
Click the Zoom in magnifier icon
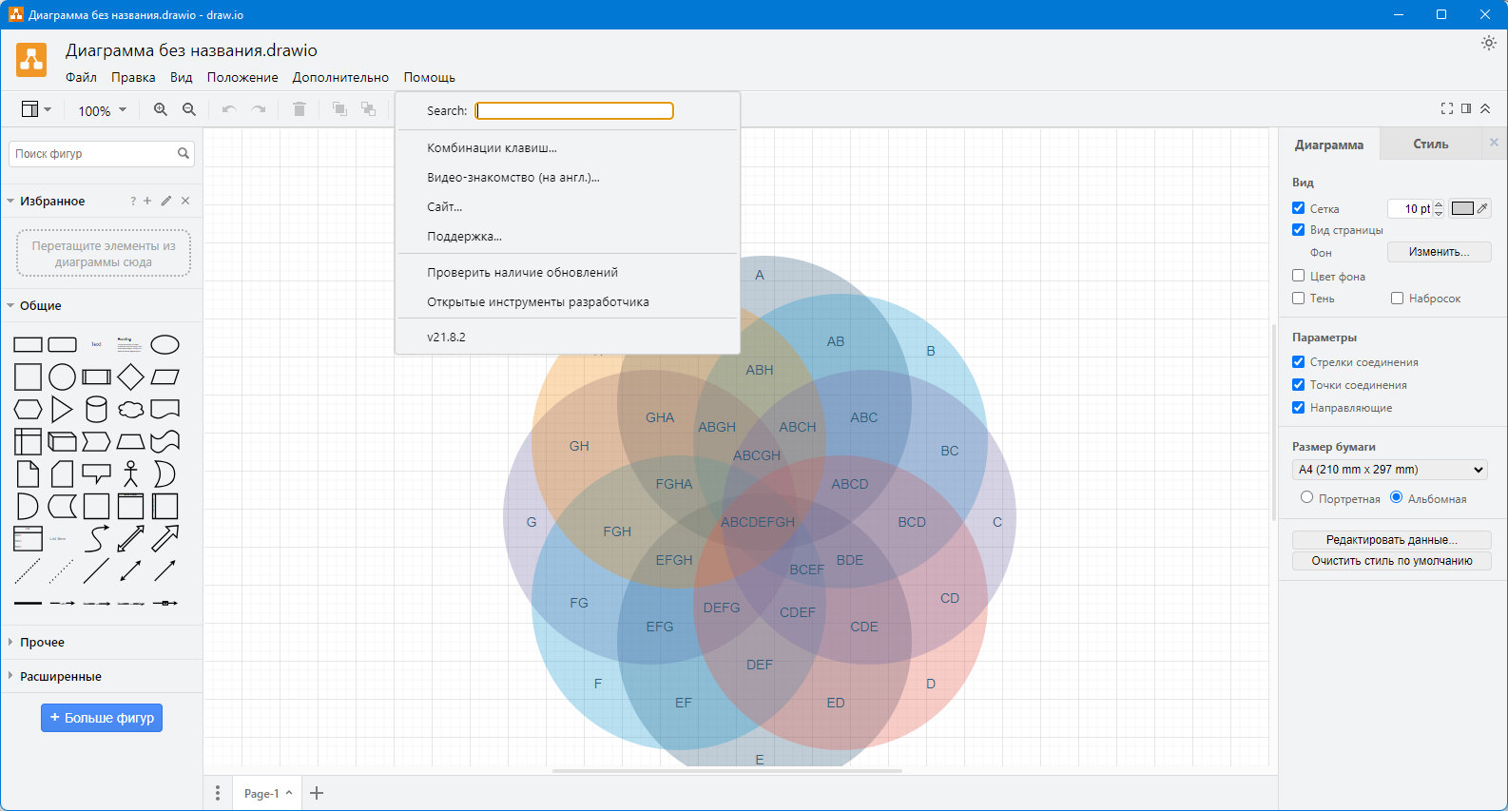pyautogui.click(x=161, y=110)
